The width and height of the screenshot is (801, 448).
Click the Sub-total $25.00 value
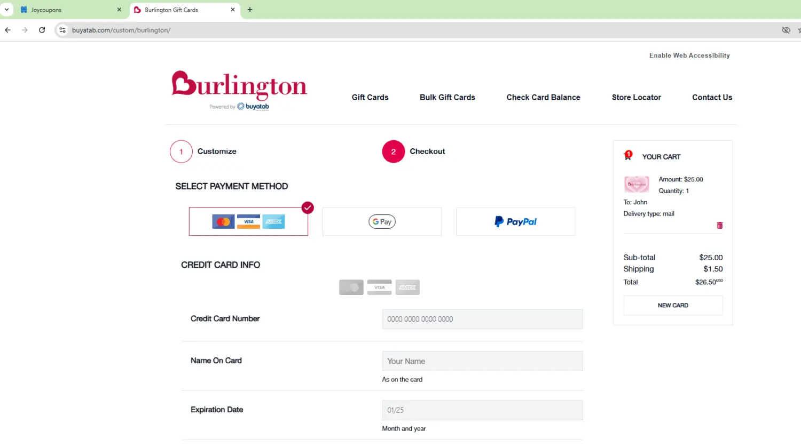click(711, 258)
